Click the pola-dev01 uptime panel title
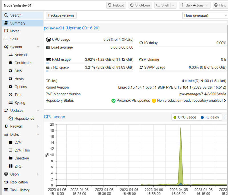Viewport: 228px width, 195px height. 72,28
